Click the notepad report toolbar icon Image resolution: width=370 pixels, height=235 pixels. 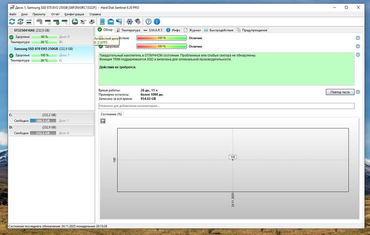[x=102, y=22]
